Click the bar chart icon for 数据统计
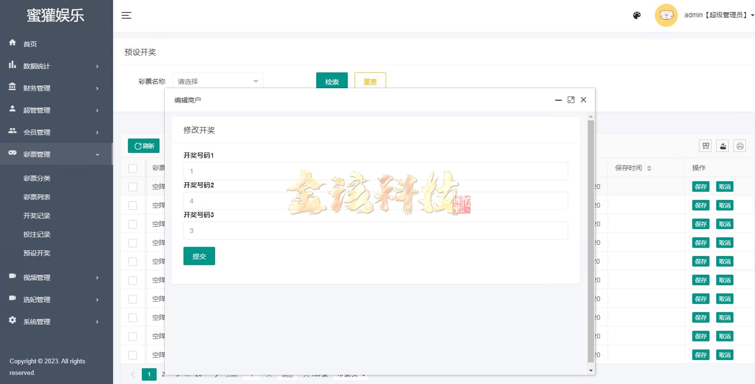Viewport: 755px width, 384px height. (x=12, y=65)
